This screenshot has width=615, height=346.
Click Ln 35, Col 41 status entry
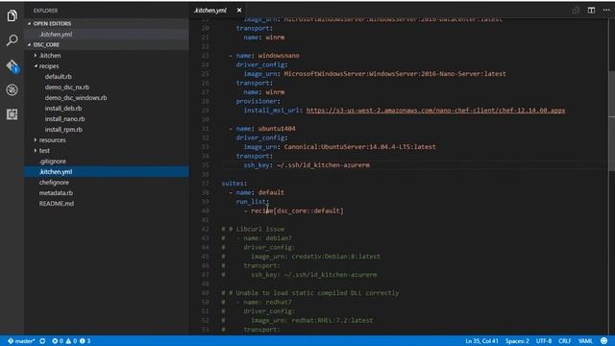[x=481, y=341]
